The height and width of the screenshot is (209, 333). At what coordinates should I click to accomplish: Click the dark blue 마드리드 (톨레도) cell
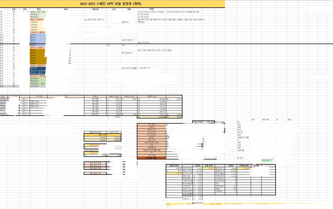[x=38, y=73]
